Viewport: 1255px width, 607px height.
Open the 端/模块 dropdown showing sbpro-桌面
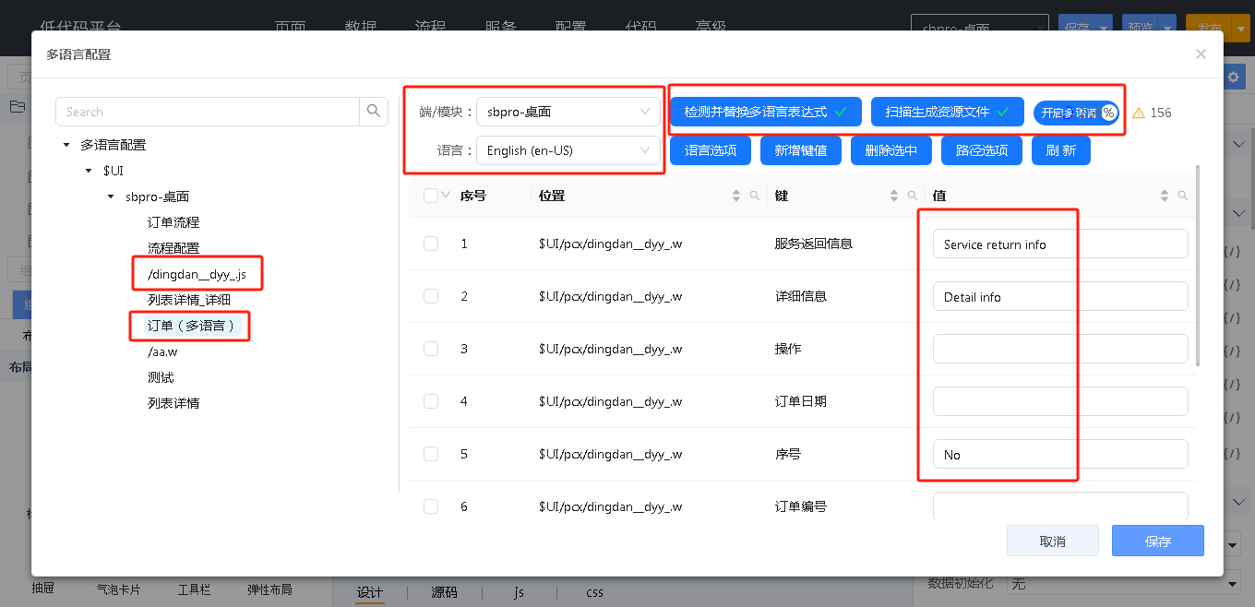click(568, 113)
